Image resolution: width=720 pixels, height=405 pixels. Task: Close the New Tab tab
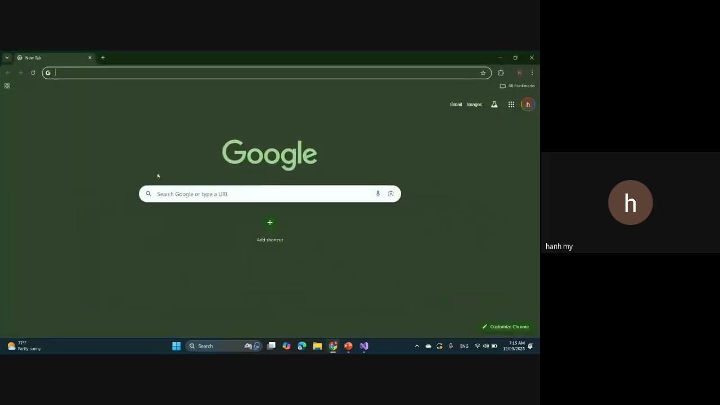click(89, 57)
